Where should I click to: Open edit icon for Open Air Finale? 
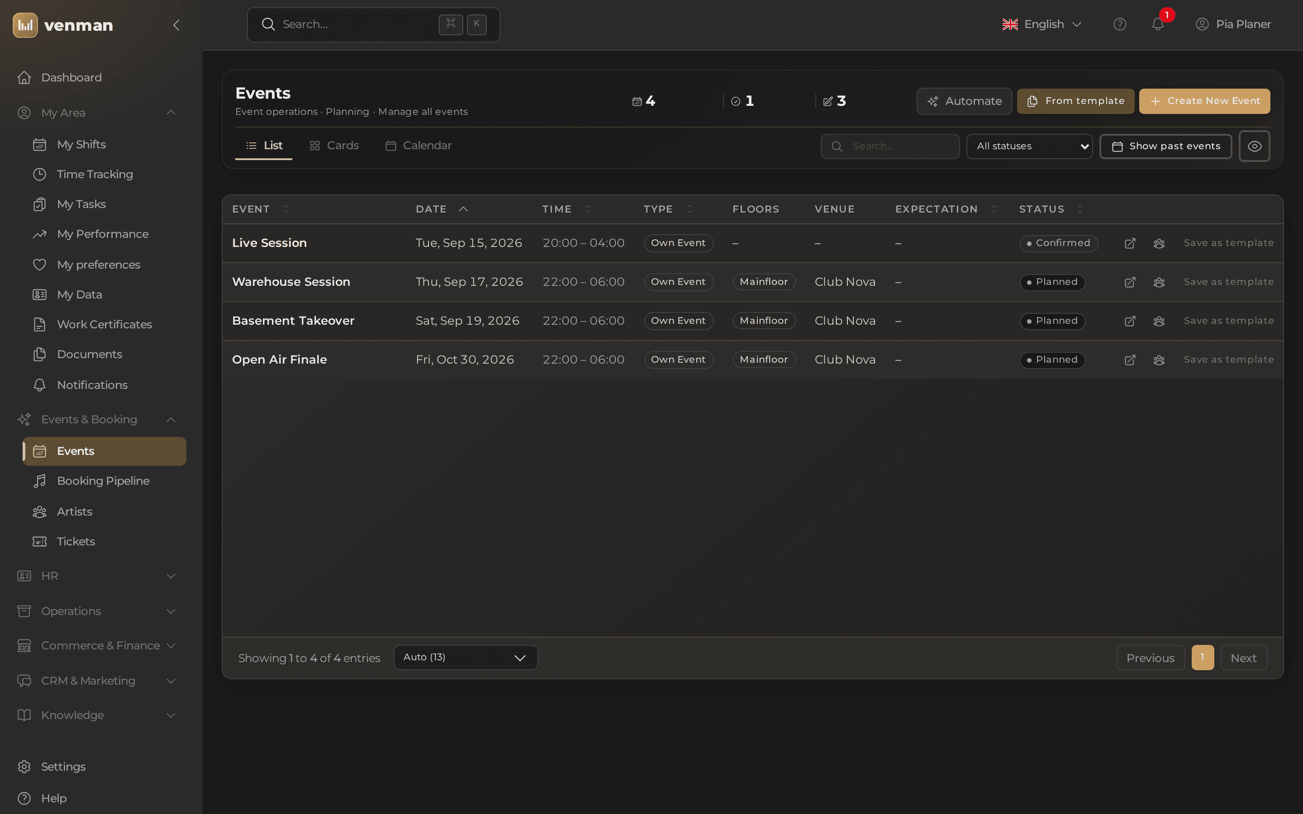tap(1130, 360)
